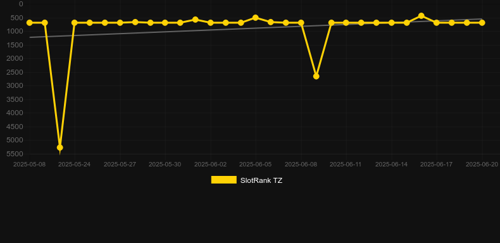Click the data point above 2025-06-11
The height and width of the screenshot is (243, 500).
(346, 23)
